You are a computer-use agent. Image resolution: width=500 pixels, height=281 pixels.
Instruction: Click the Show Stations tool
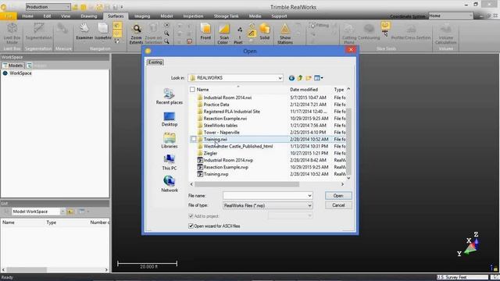[284, 34]
